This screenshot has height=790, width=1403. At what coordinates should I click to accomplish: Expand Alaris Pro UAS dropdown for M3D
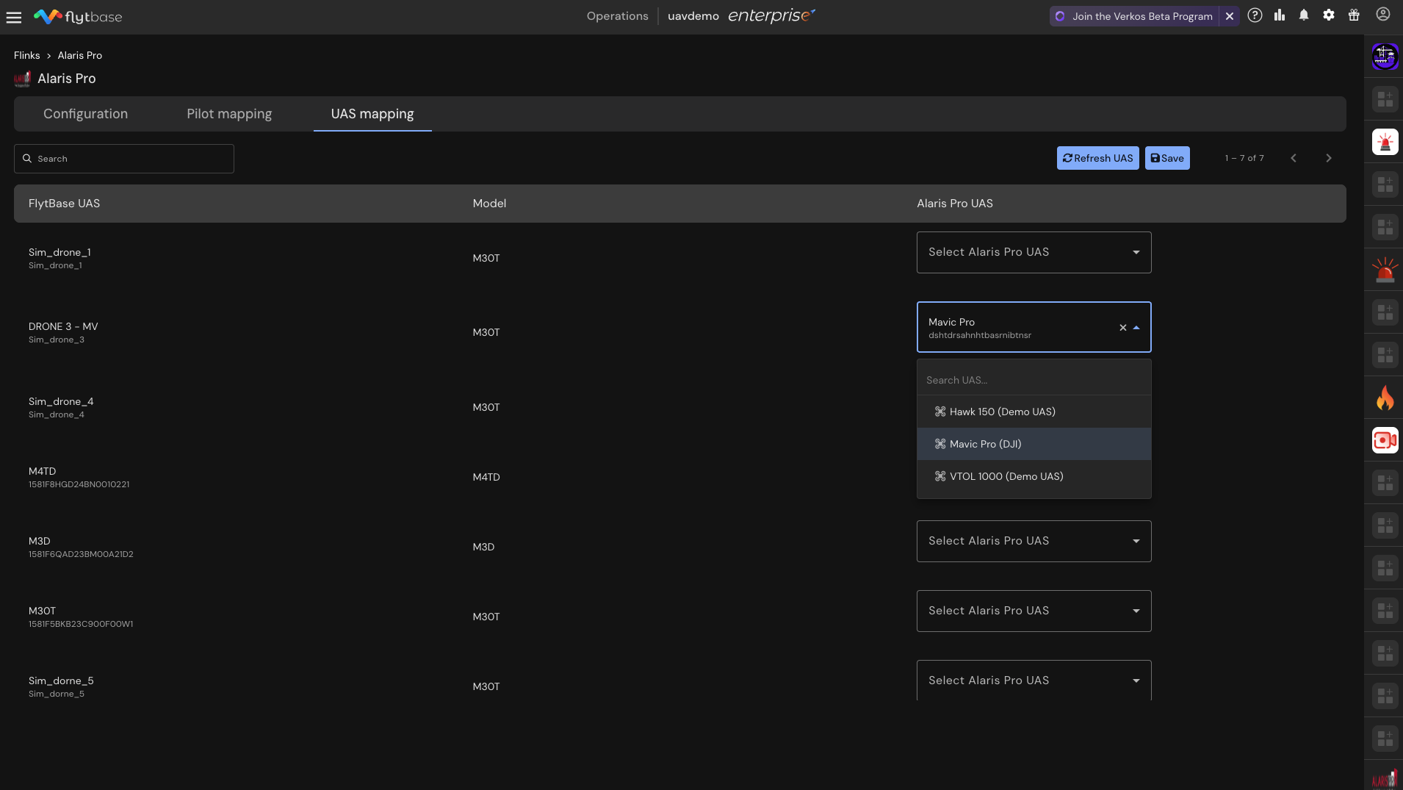tap(1034, 541)
